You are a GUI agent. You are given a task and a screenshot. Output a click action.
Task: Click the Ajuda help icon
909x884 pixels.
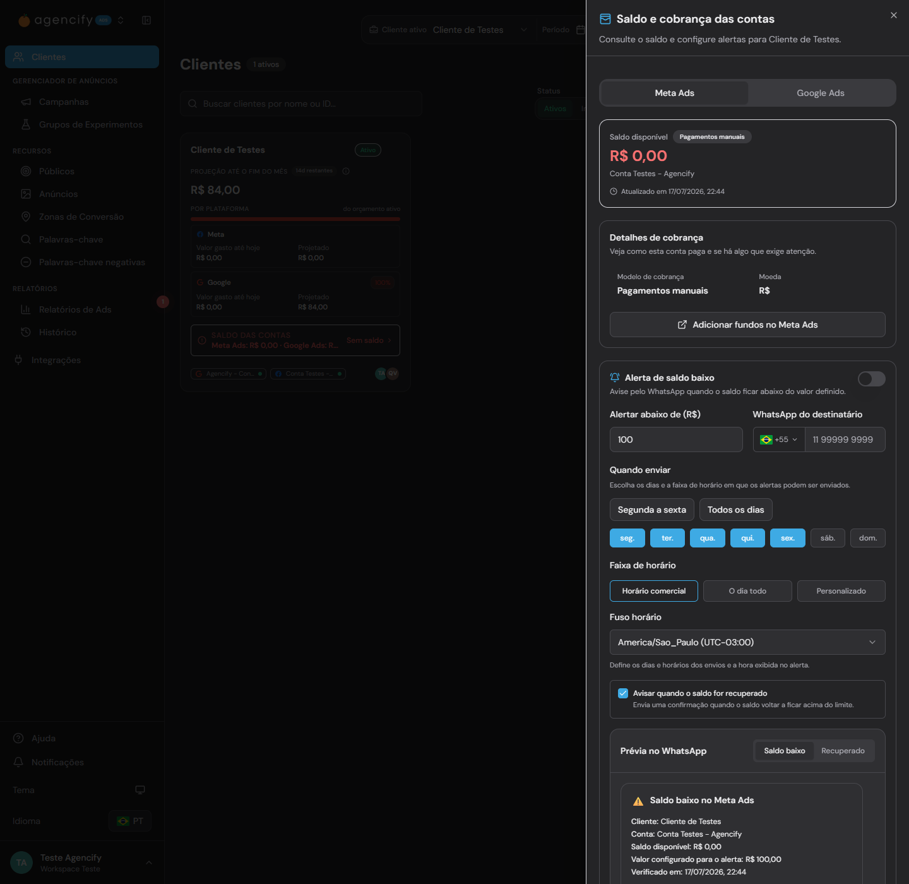18,738
